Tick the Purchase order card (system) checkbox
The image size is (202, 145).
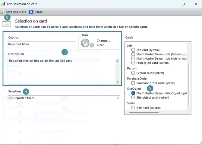pyautogui.click(x=133, y=83)
